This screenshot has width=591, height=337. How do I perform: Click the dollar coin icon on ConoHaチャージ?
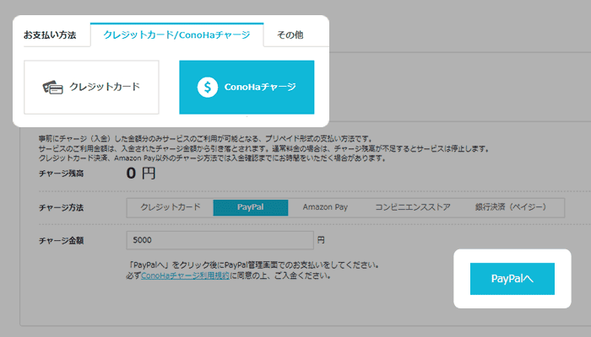click(208, 88)
